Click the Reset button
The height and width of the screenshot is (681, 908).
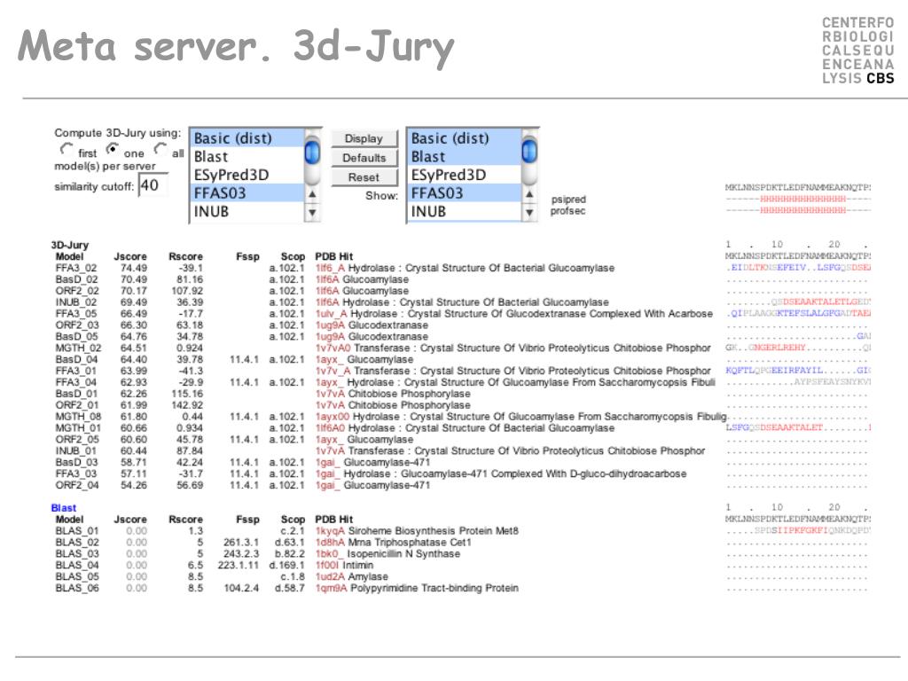364,177
